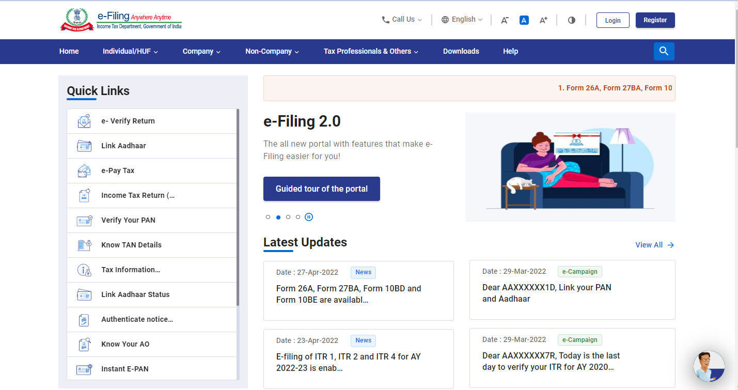This screenshot has width=738, height=390.
Task: Open the Downloads menu item
Action: [x=461, y=51]
